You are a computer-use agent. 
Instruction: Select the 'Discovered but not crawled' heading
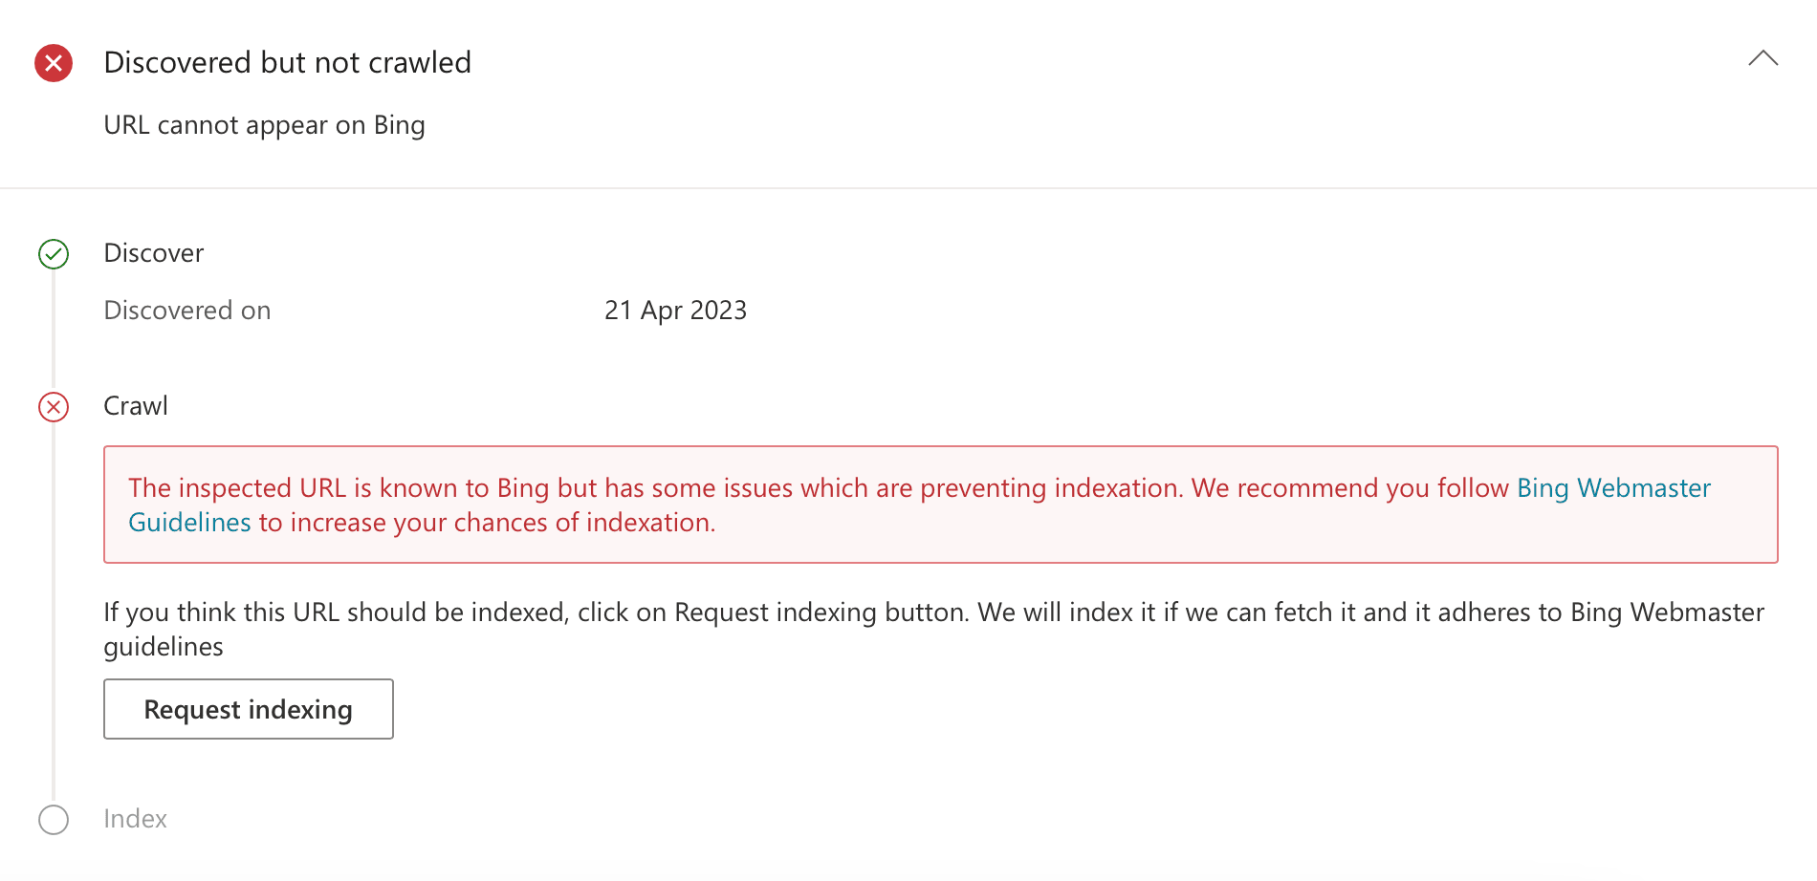point(287,63)
